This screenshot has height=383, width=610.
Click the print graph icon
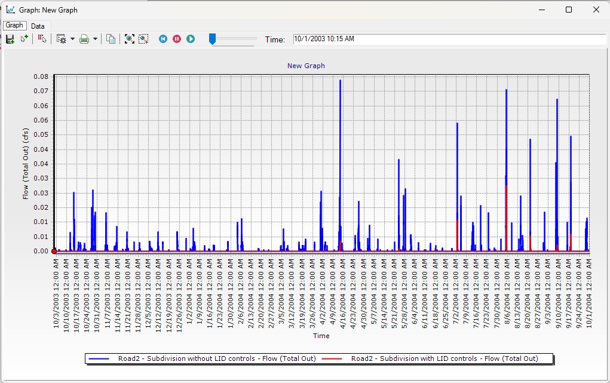(84, 39)
